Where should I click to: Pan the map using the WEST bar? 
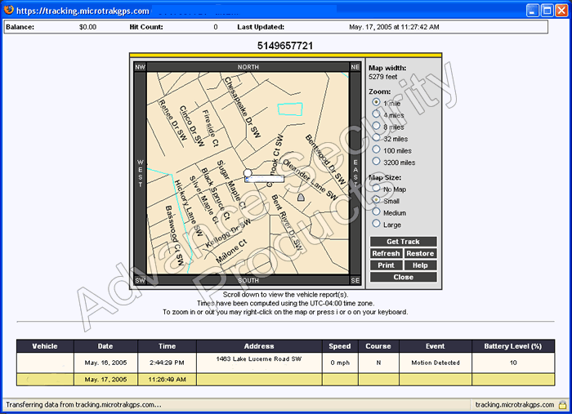[x=140, y=173]
